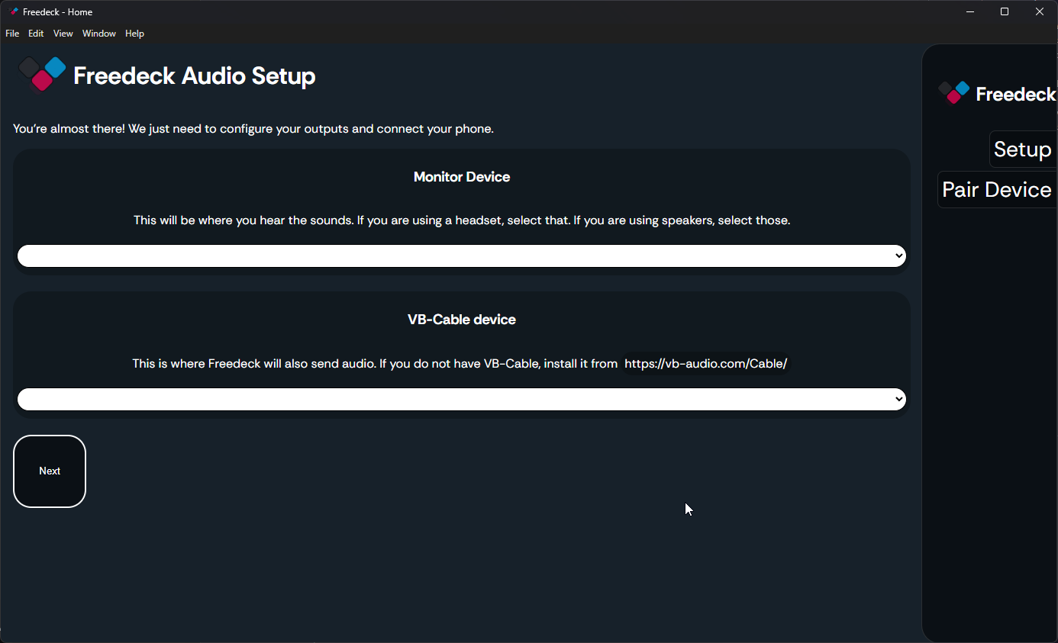Screen dimensions: 1058x643
Task: Open the File menu
Action: tap(12, 34)
